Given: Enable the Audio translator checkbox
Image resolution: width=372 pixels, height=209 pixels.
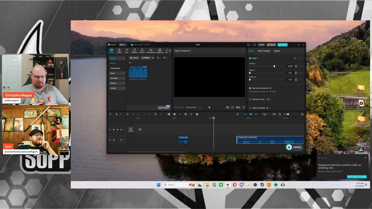Looking at the screenshot, I should [250, 108].
